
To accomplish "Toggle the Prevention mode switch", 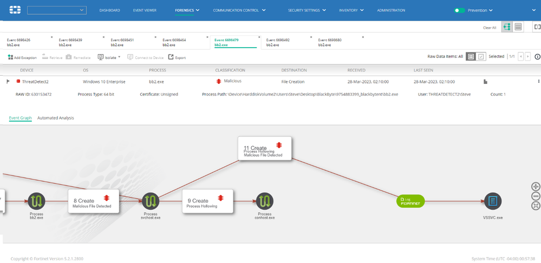I will pos(459,10).
